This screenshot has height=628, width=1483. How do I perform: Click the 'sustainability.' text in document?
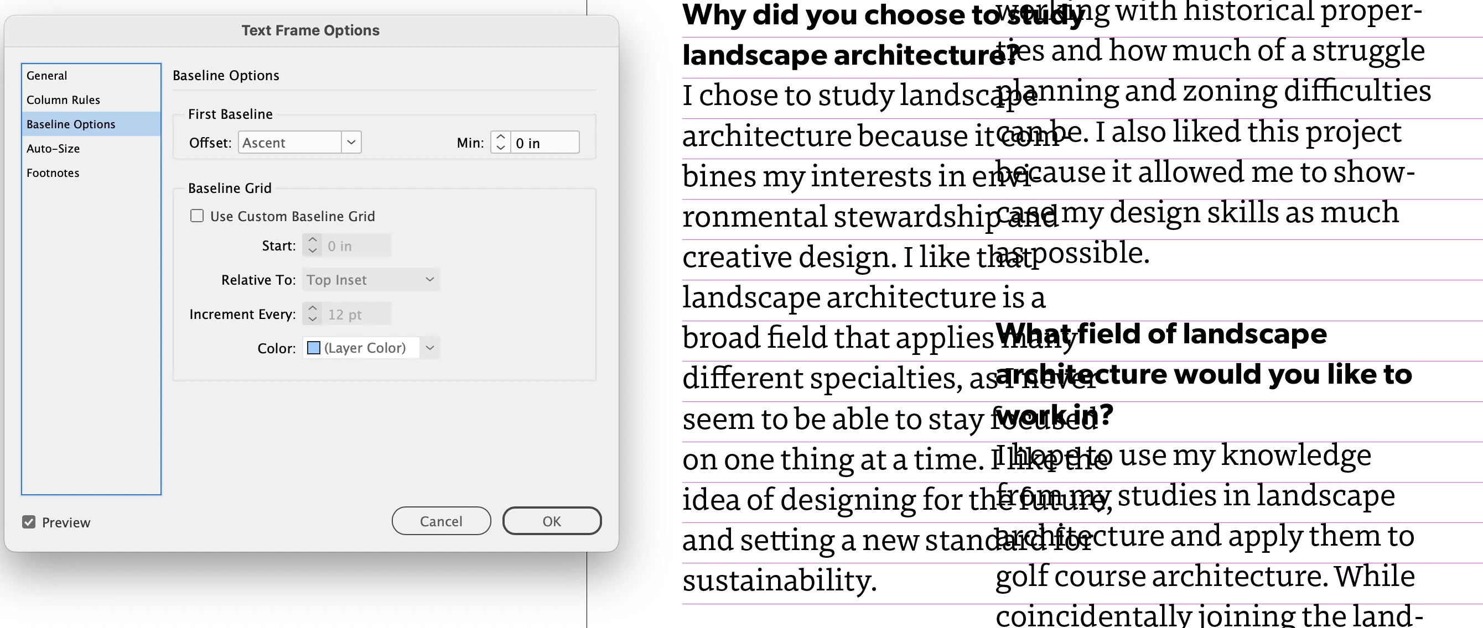[x=779, y=580]
